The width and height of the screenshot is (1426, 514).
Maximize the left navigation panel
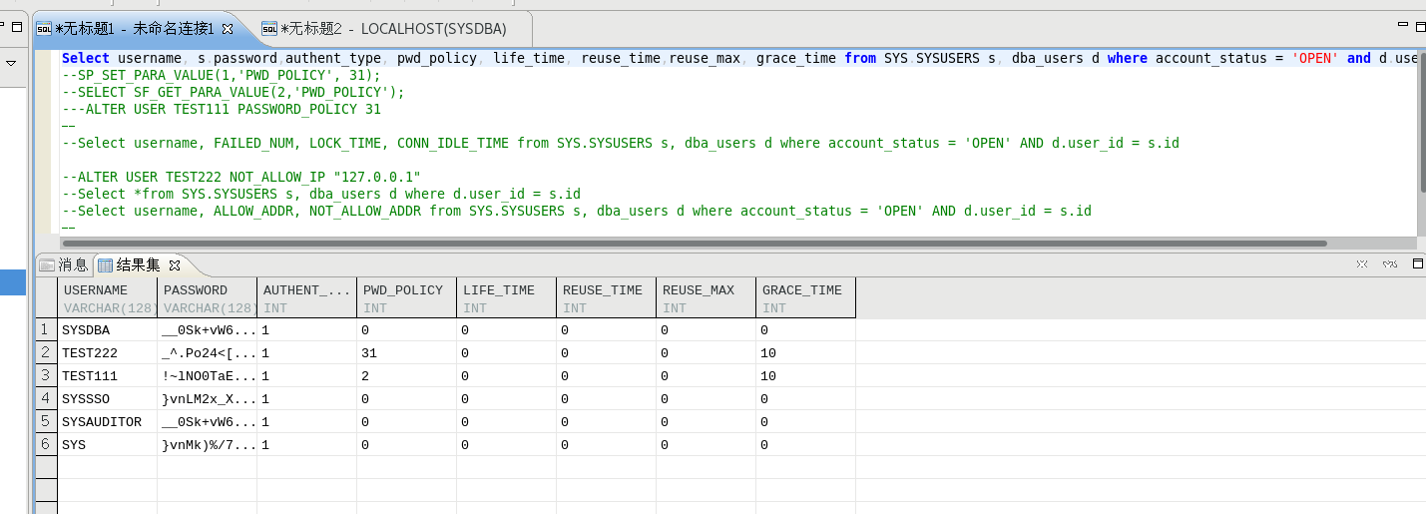(x=17, y=28)
